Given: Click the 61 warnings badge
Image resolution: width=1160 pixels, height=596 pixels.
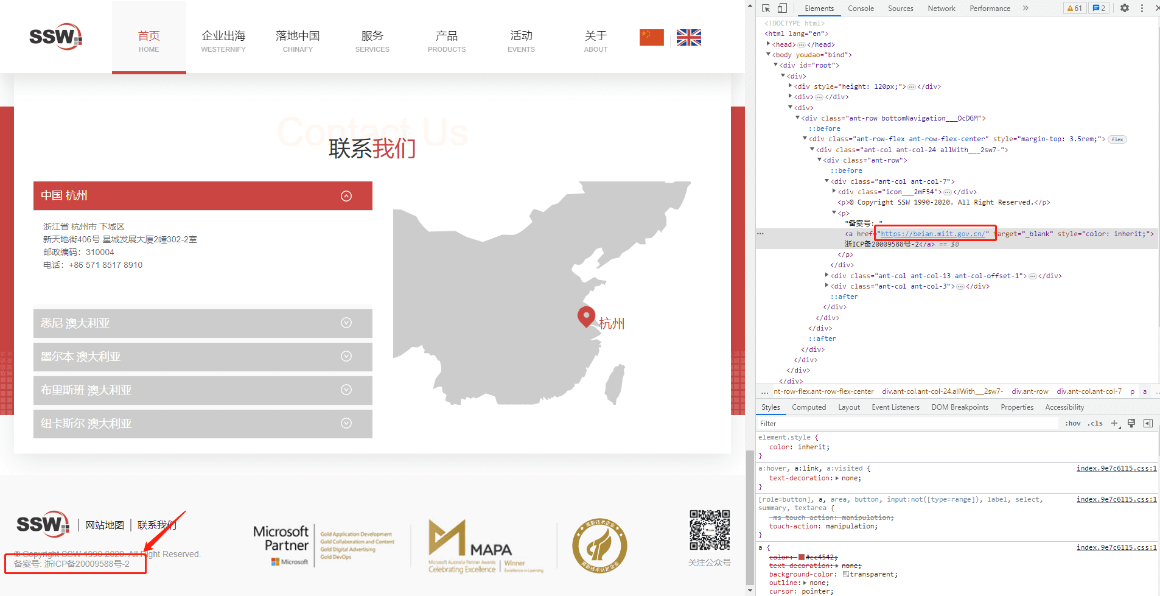Looking at the screenshot, I should pos(1075,9).
